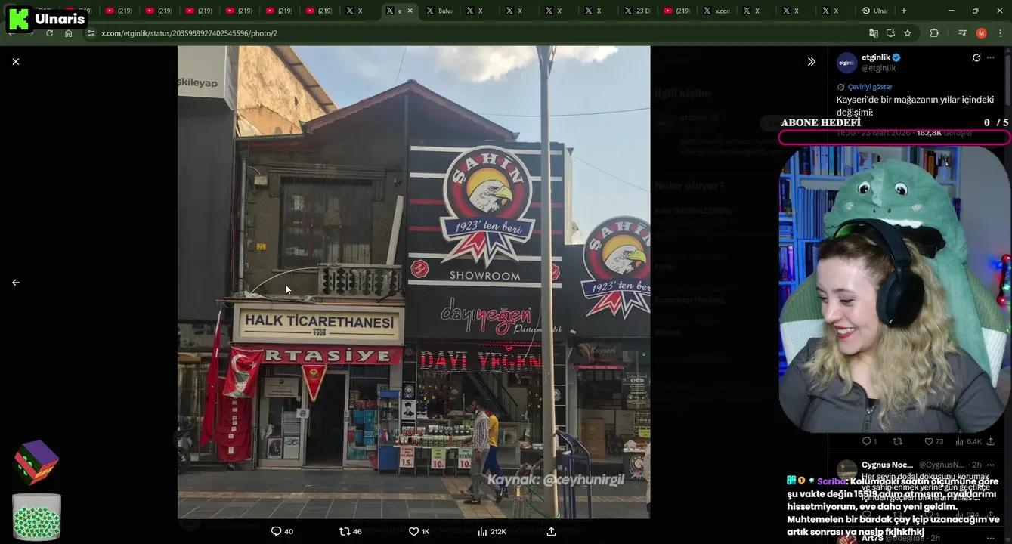The width and height of the screenshot is (1012, 544).
Task: Open the @etgnlik handle link
Action: click(878, 68)
